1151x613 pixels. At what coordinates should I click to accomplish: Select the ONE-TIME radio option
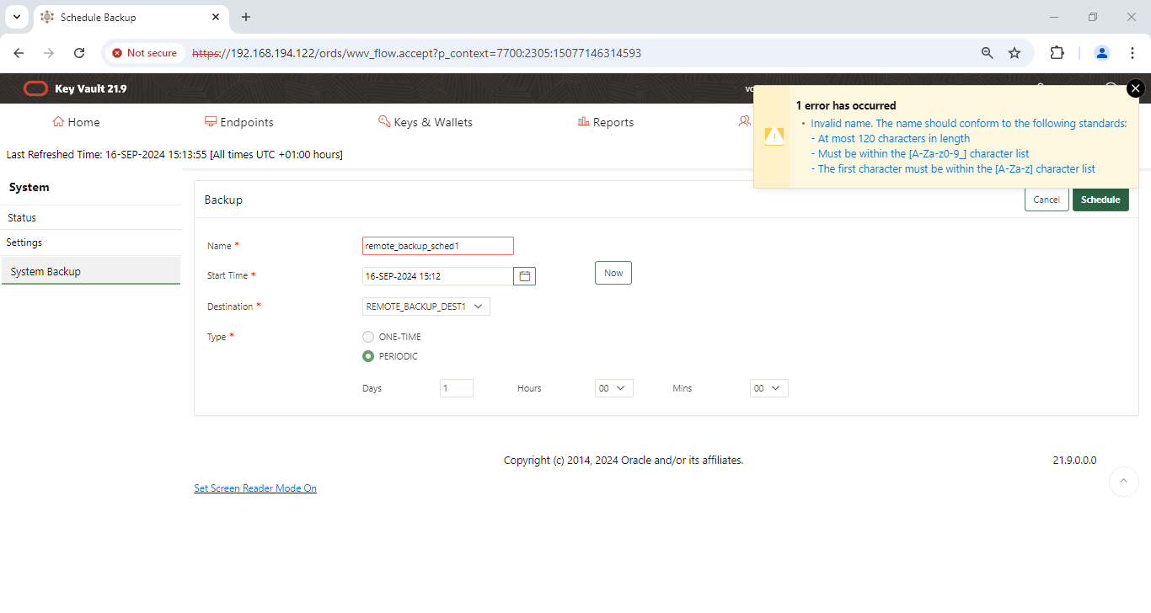point(368,337)
